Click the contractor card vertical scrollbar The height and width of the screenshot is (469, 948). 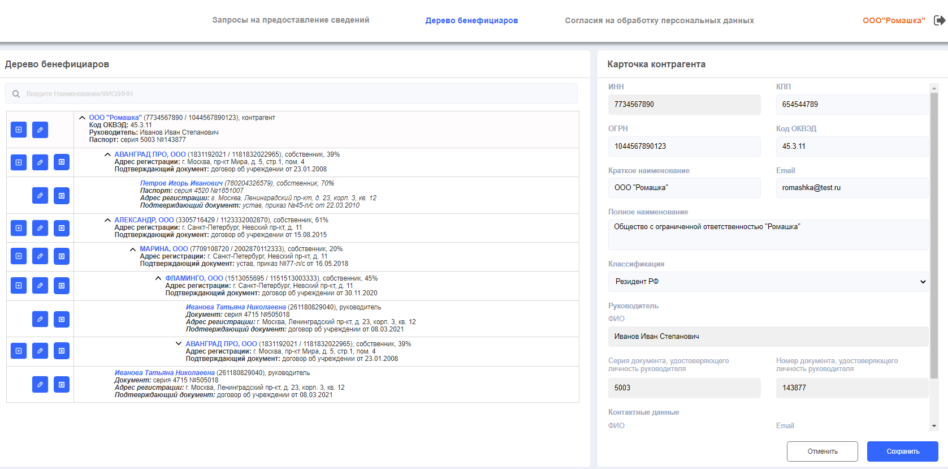click(x=934, y=235)
